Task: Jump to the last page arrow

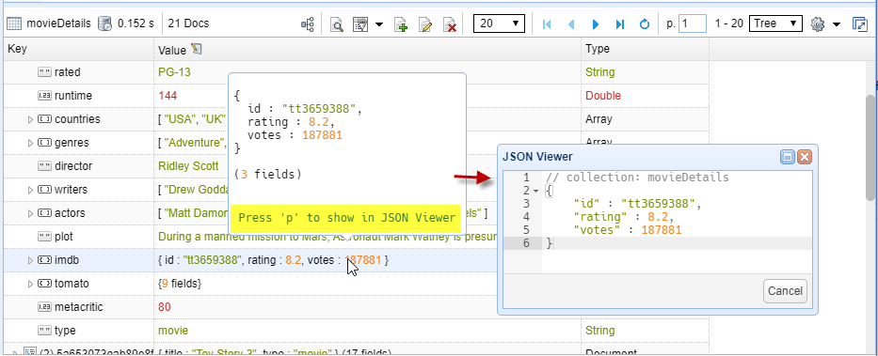Action: tap(620, 24)
